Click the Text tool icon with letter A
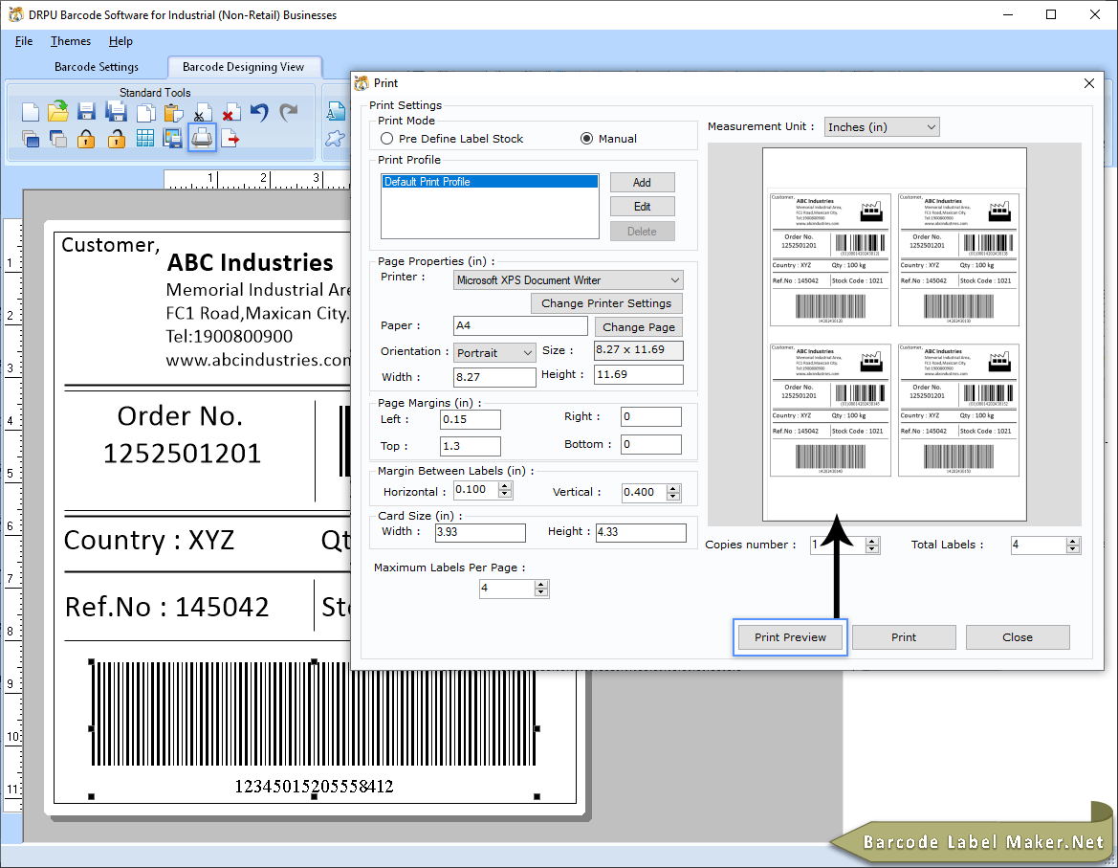 336,111
